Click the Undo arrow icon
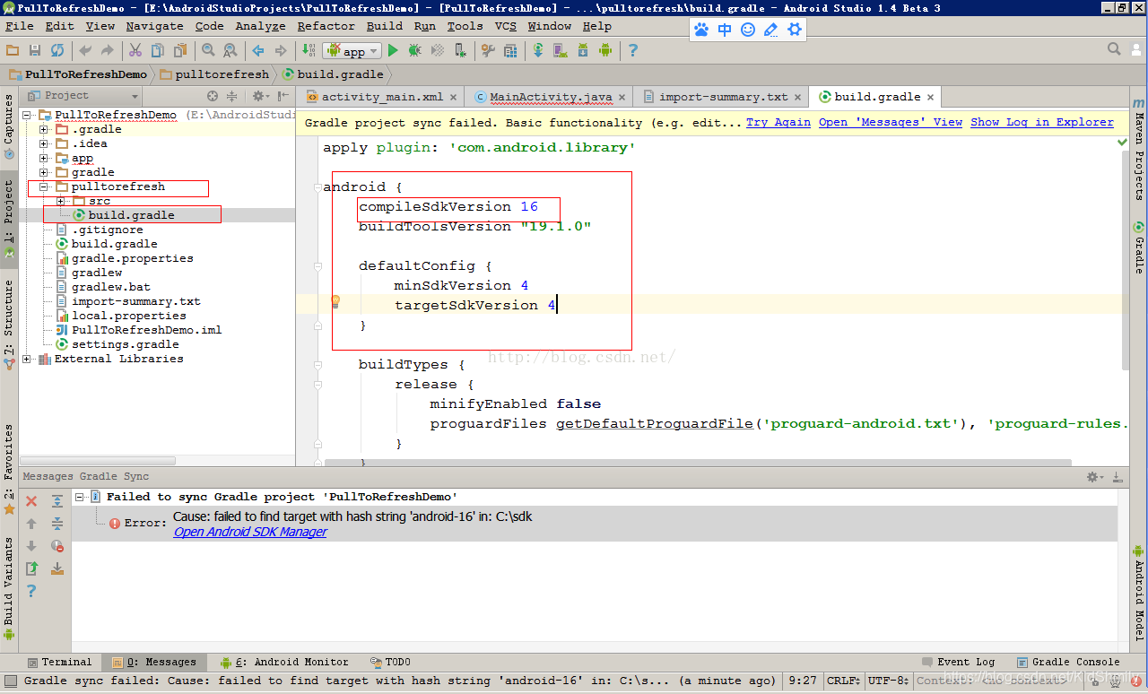The image size is (1148, 694). coord(86,50)
